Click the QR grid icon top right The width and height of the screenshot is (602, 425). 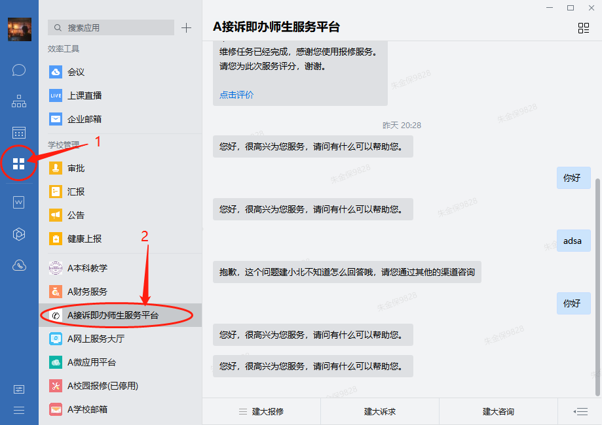point(583,27)
